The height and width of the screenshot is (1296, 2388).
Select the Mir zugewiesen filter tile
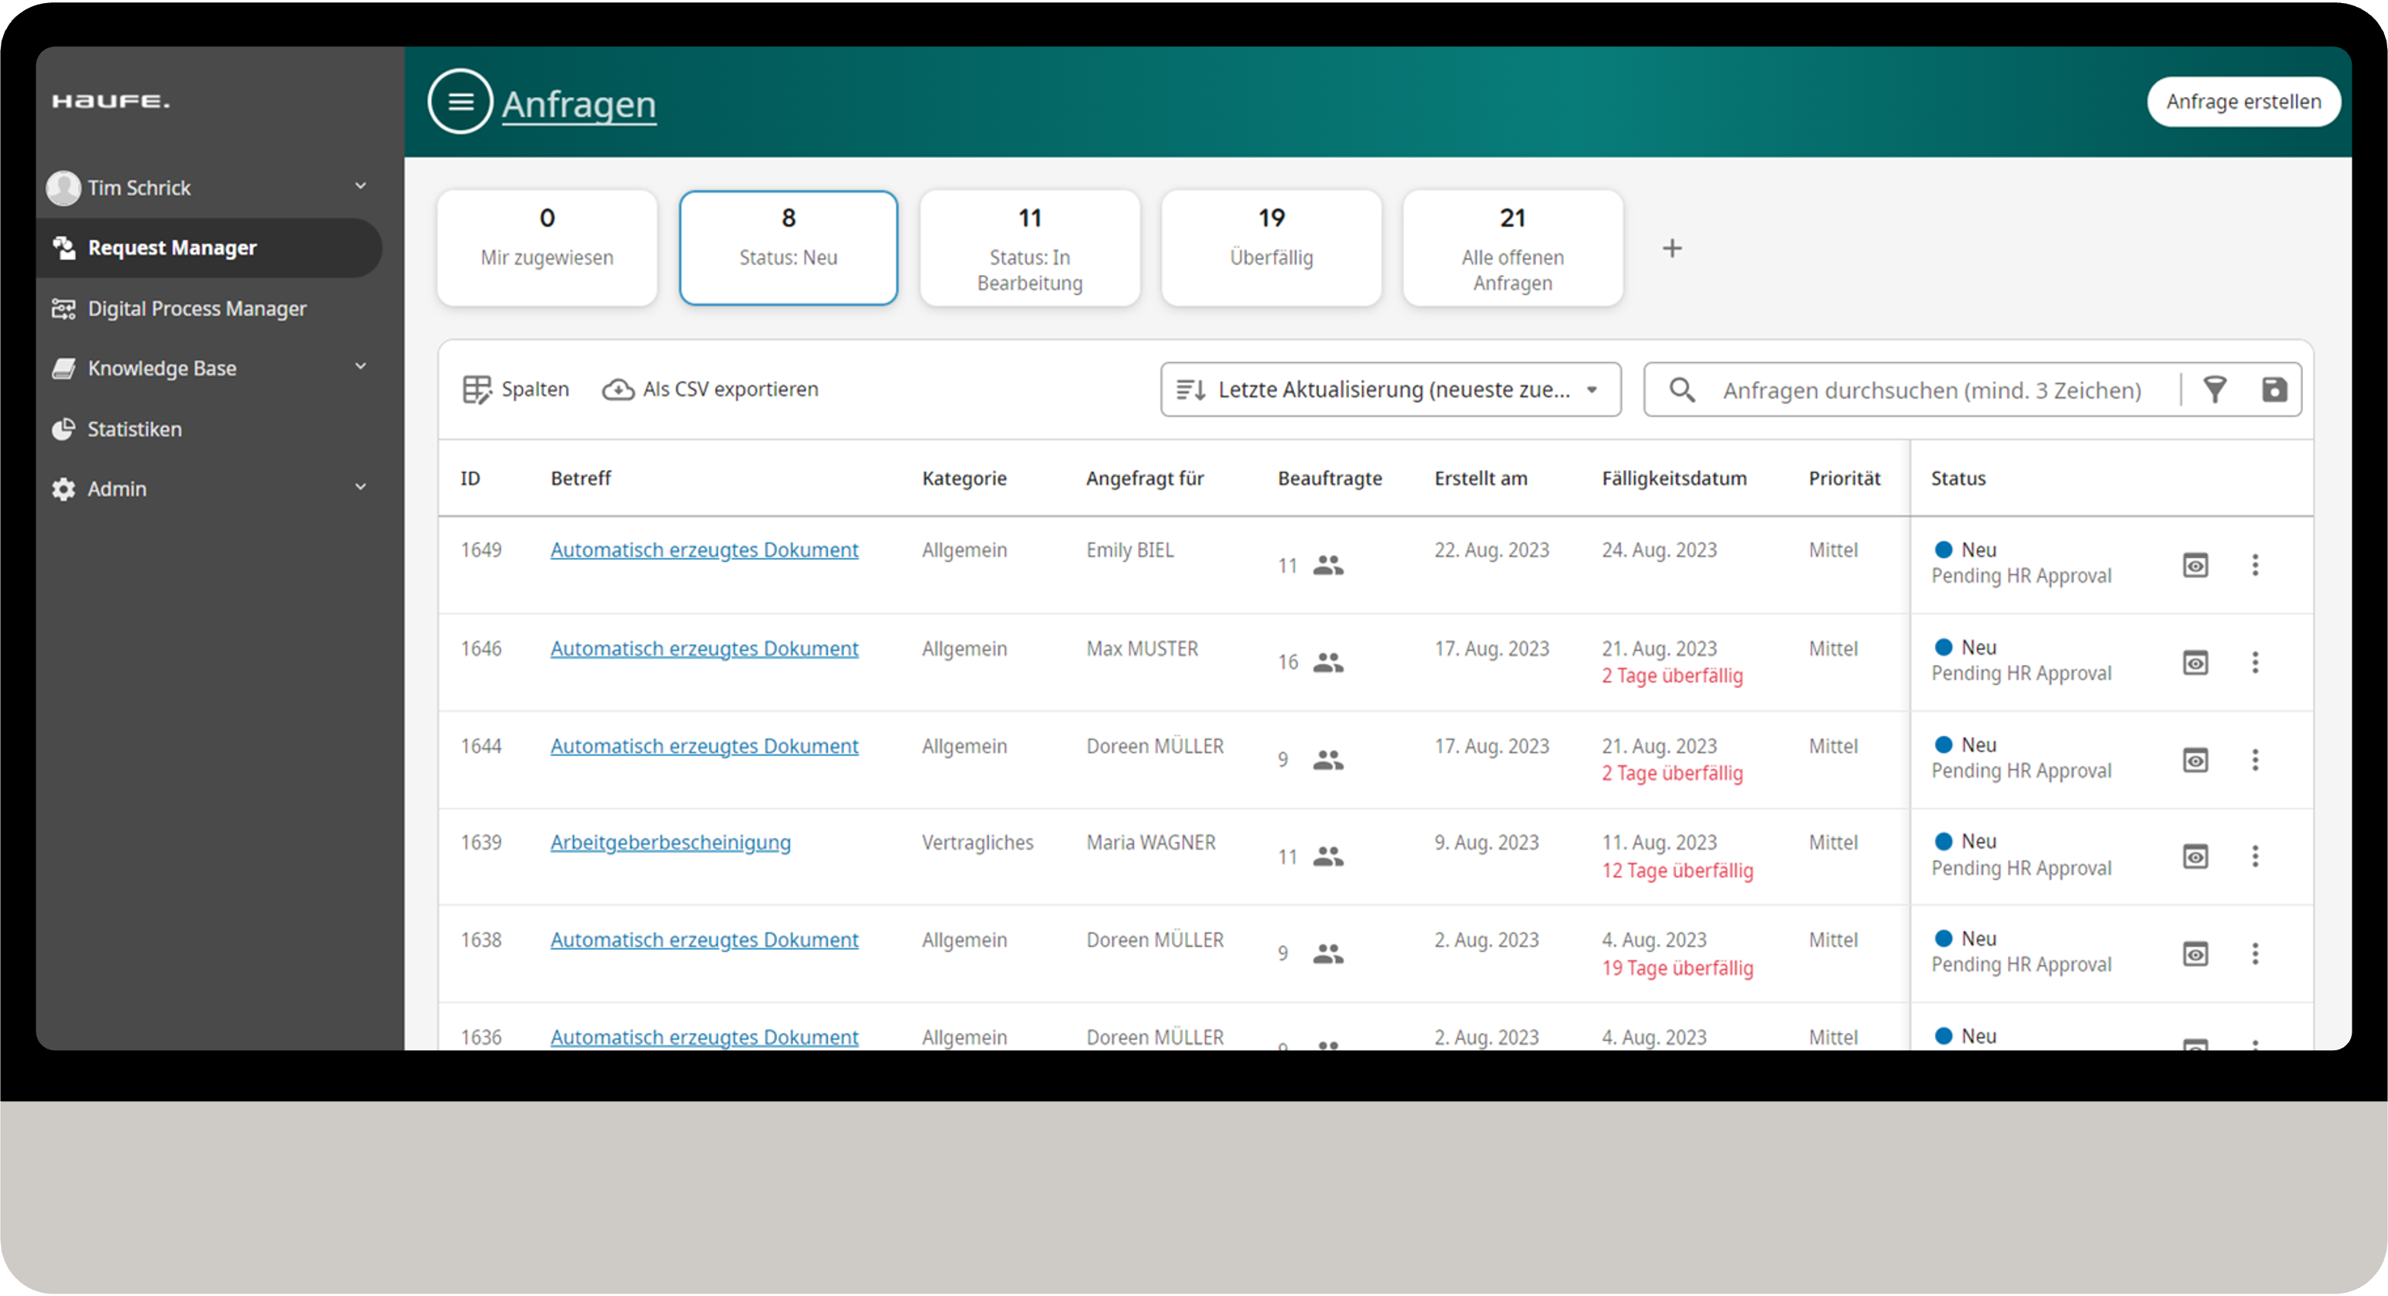547,247
